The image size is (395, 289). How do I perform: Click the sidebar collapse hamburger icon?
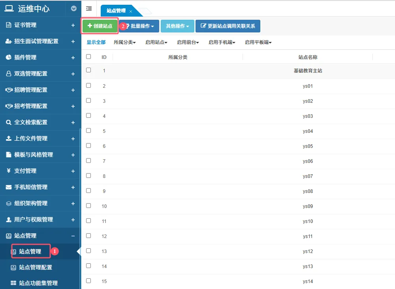[x=89, y=8]
